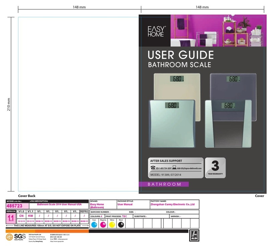Click the orange segment of the colour bar

47,231
